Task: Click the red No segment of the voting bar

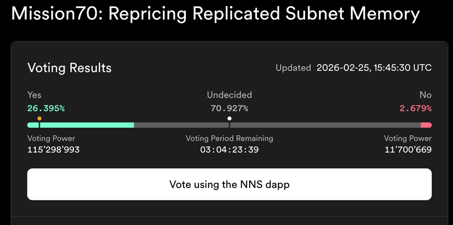Action: pyautogui.click(x=426, y=125)
